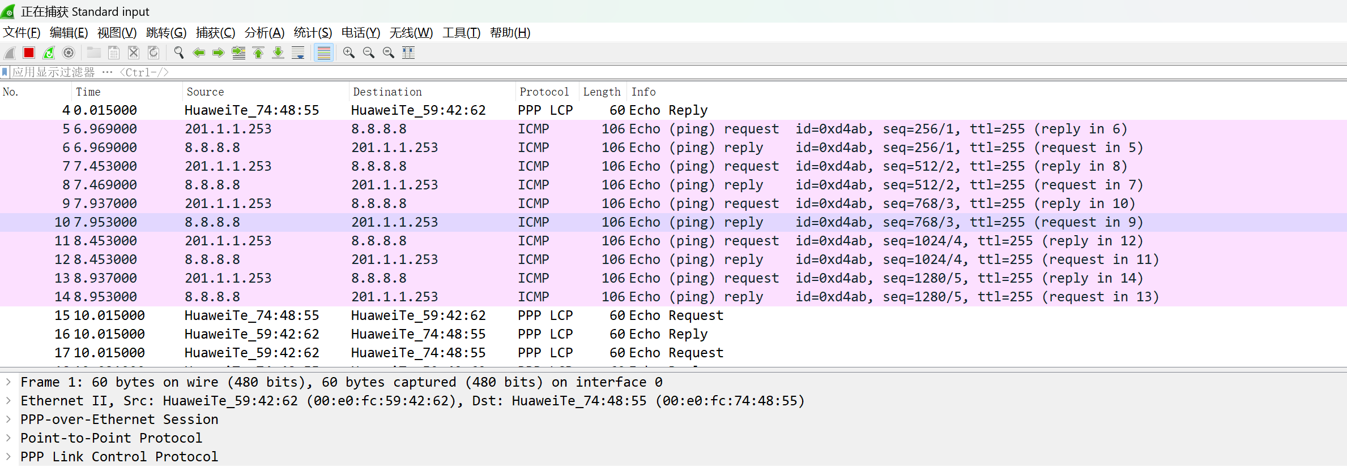
Task: Expand the PPP-over-Ethernet Session row
Action: 8,419
